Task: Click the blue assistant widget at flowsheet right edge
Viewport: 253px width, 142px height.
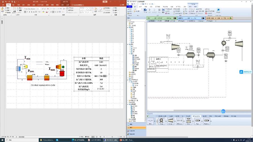Action: (x=245, y=72)
